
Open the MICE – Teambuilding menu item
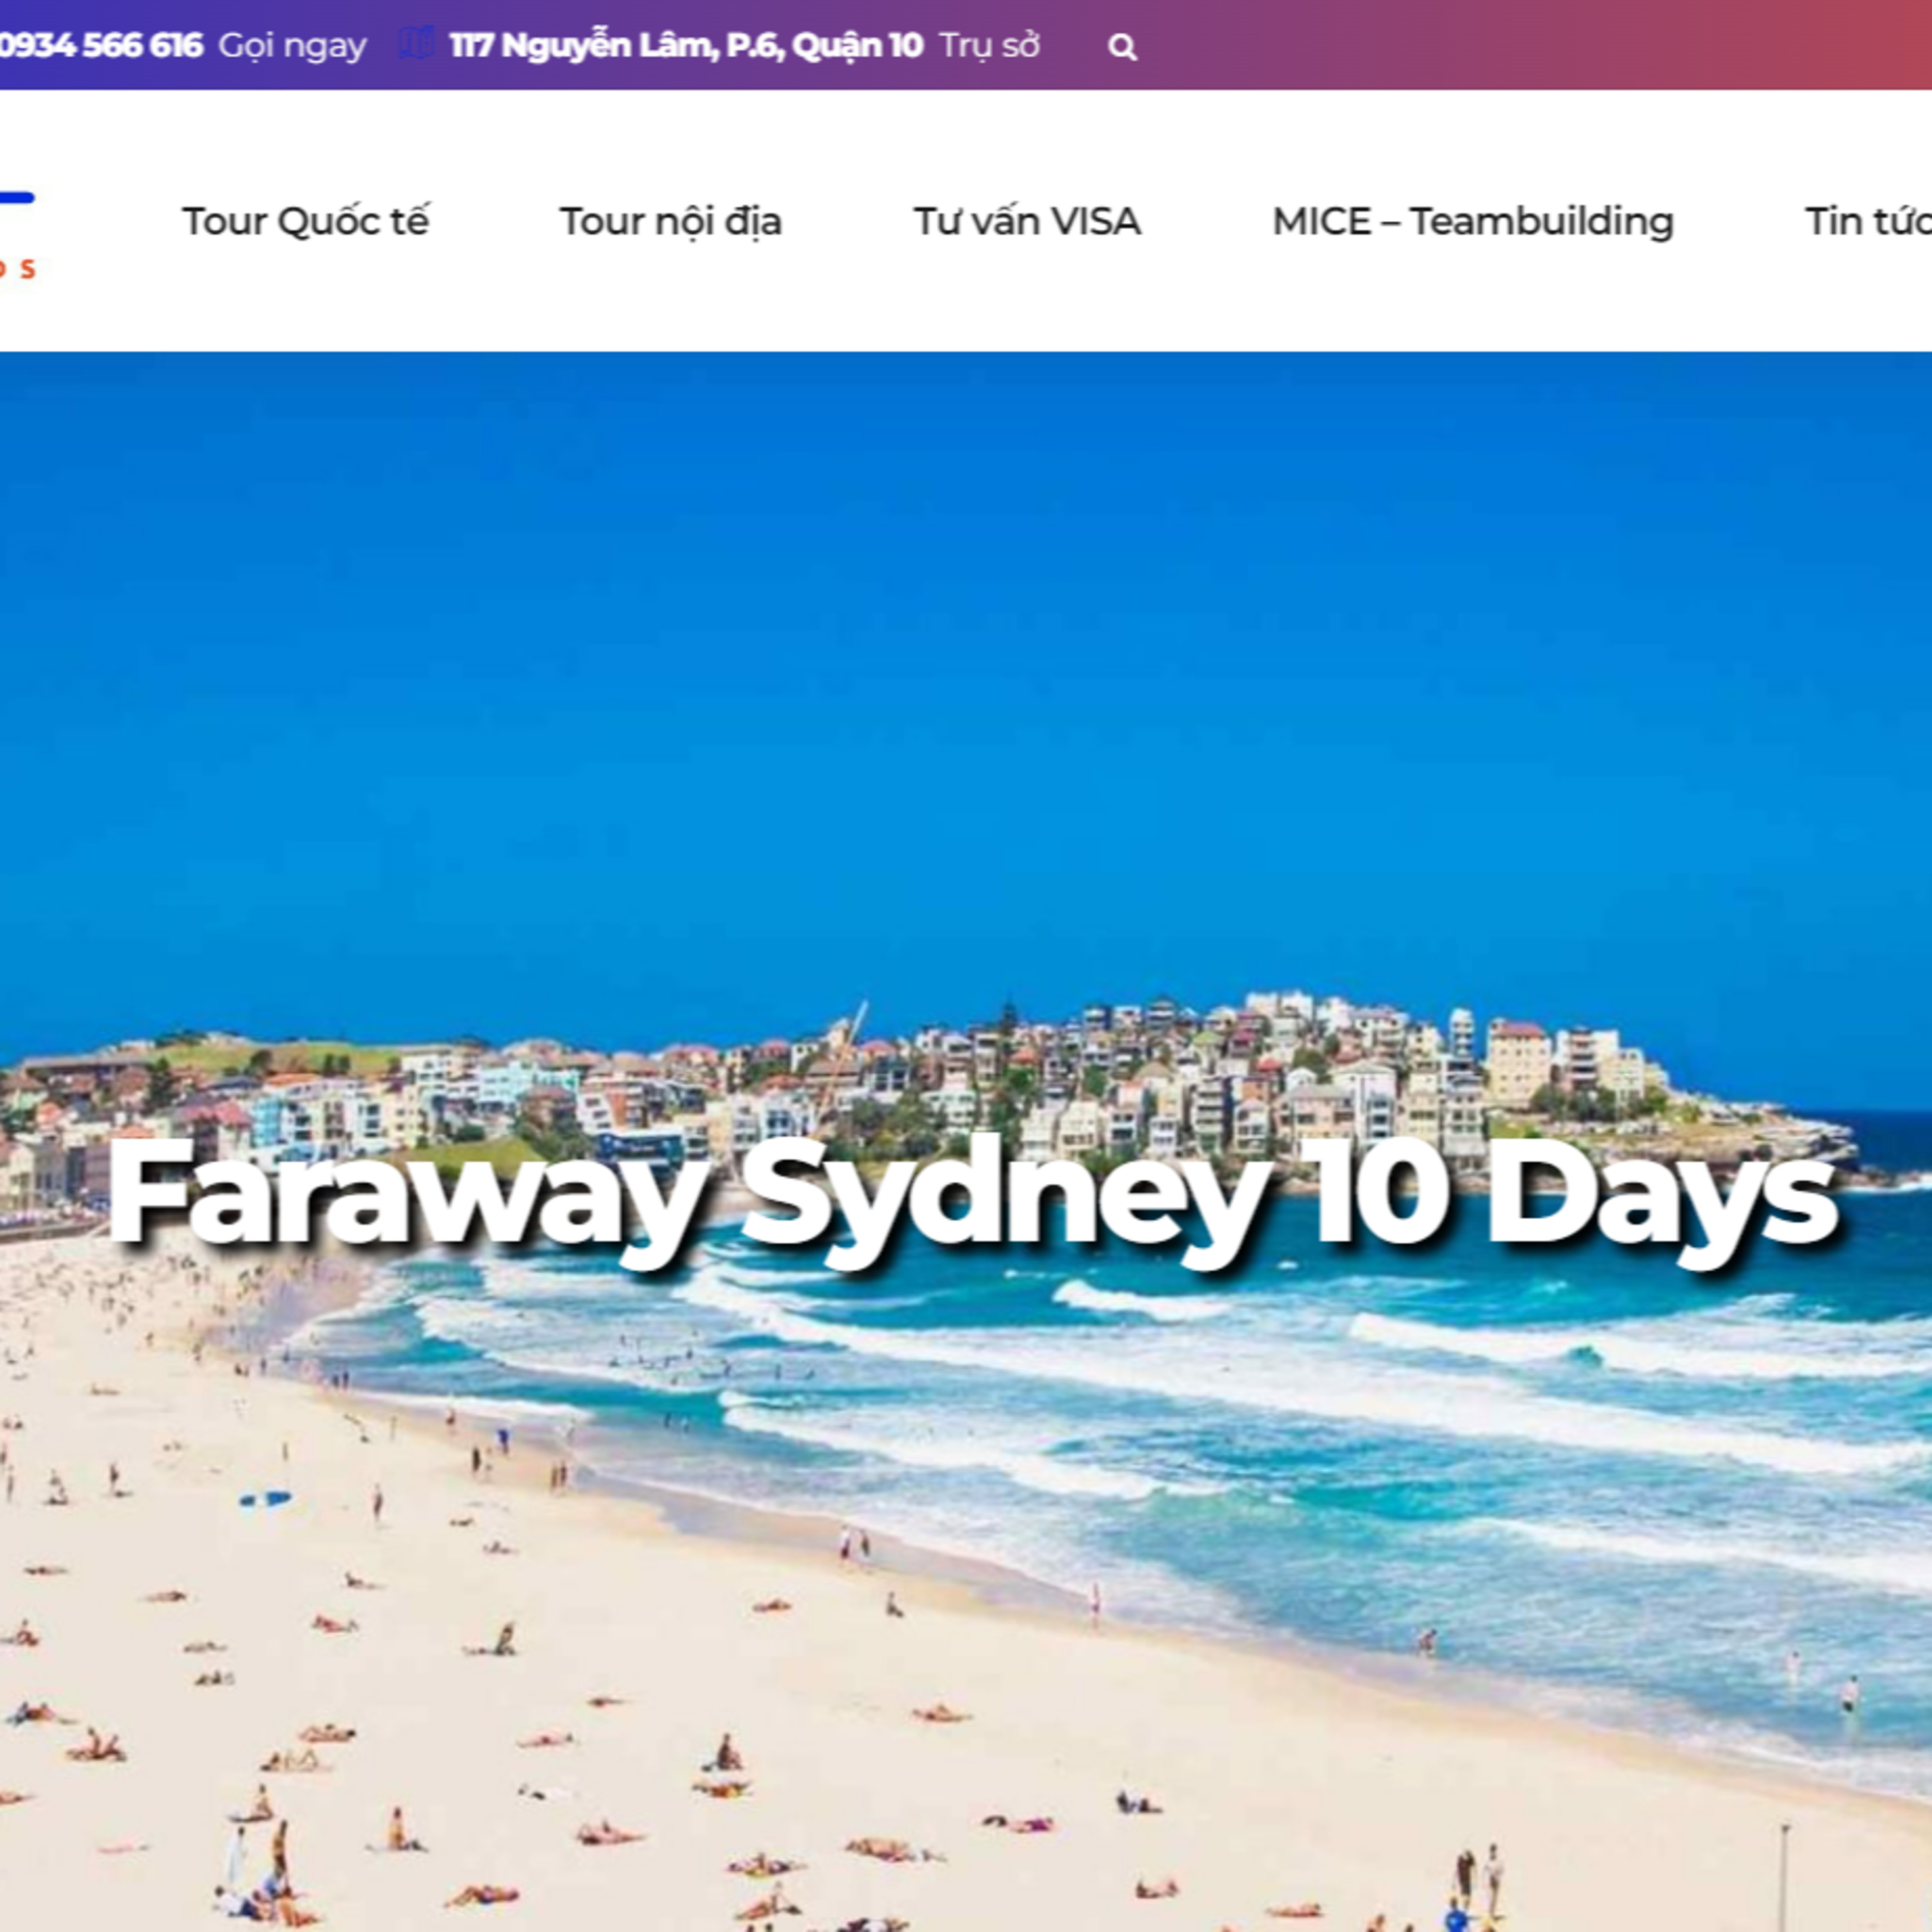[x=1473, y=221]
